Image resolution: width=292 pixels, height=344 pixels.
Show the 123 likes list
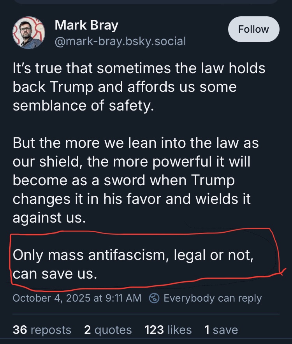[x=168, y=330]
